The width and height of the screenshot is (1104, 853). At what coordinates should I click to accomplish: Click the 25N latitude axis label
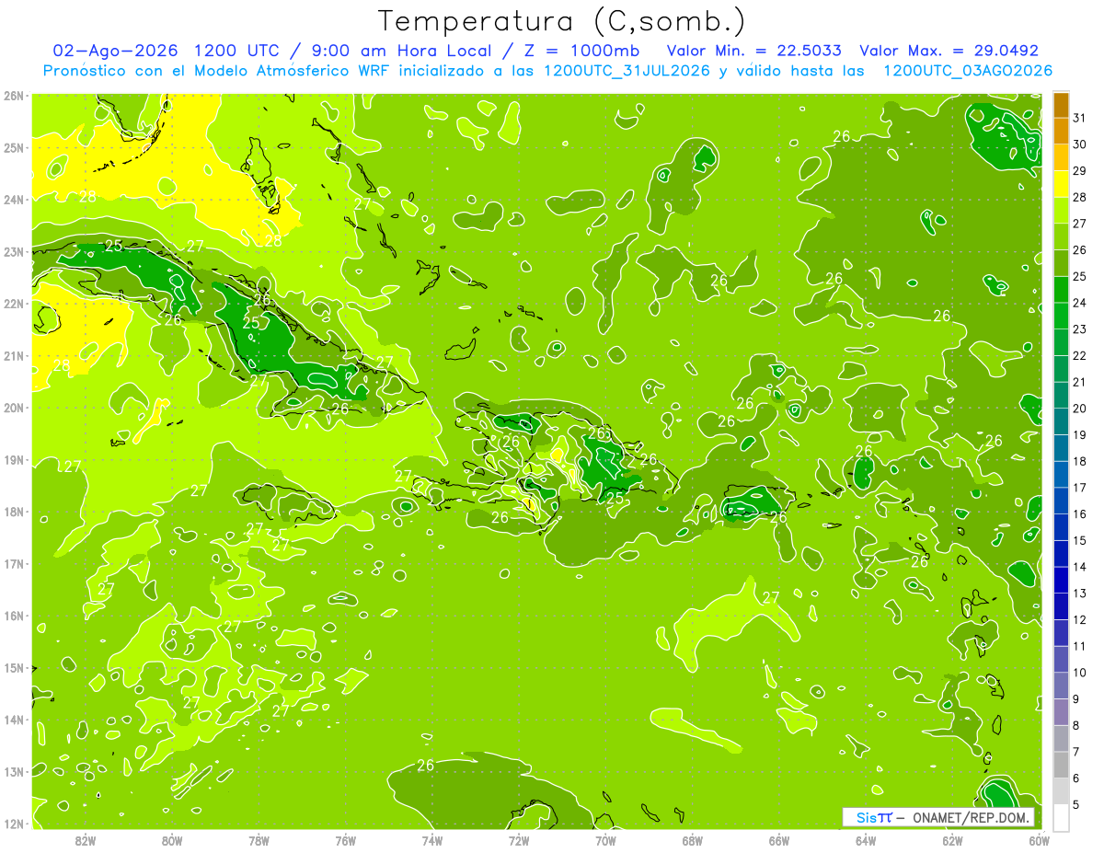pos(14,147)
